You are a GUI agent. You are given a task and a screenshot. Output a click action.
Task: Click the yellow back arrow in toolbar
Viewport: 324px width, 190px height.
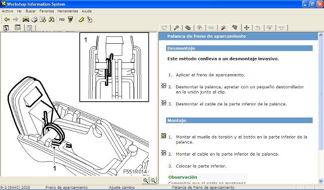(7, 19)
